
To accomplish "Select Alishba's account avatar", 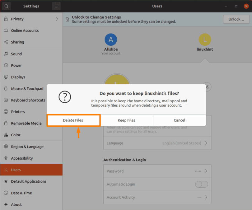I will 111,39.
